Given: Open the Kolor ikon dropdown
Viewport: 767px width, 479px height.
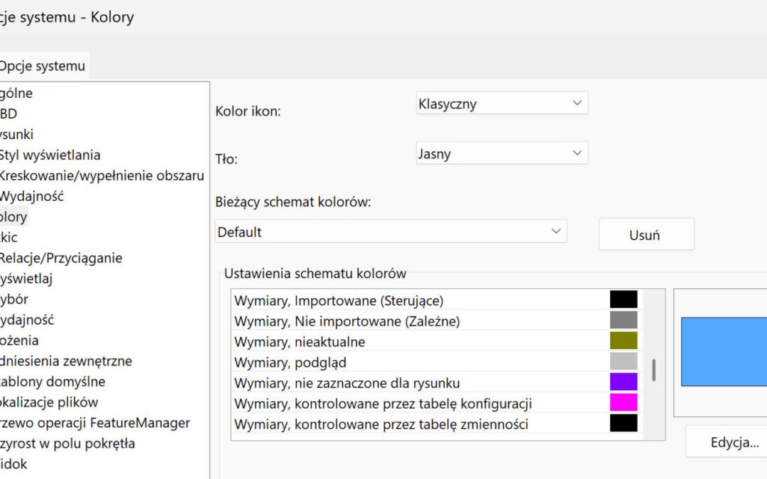Looking at the screenshot, I should [501, 104].
